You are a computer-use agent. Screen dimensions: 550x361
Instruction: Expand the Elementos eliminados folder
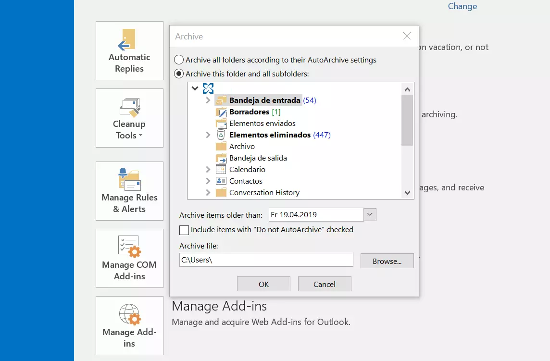(x=208, y=135)
